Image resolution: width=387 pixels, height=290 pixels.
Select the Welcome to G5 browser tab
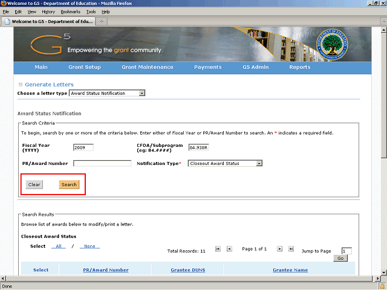(x=49, y=22)
